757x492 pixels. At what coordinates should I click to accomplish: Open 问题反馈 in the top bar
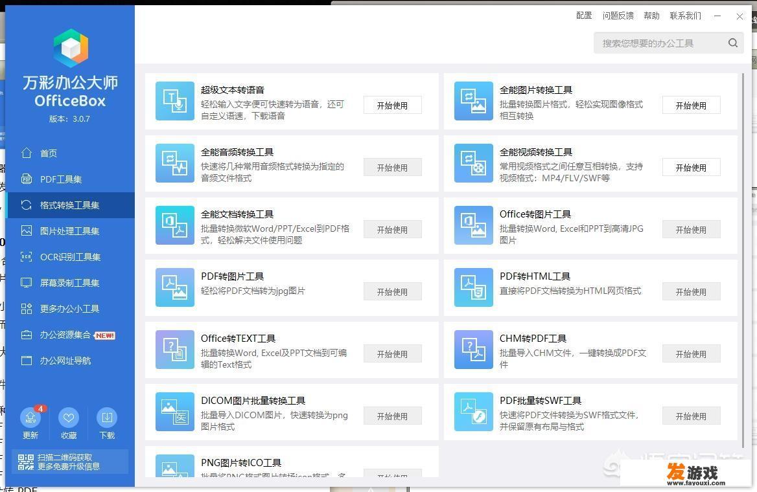tap(618, 16)
